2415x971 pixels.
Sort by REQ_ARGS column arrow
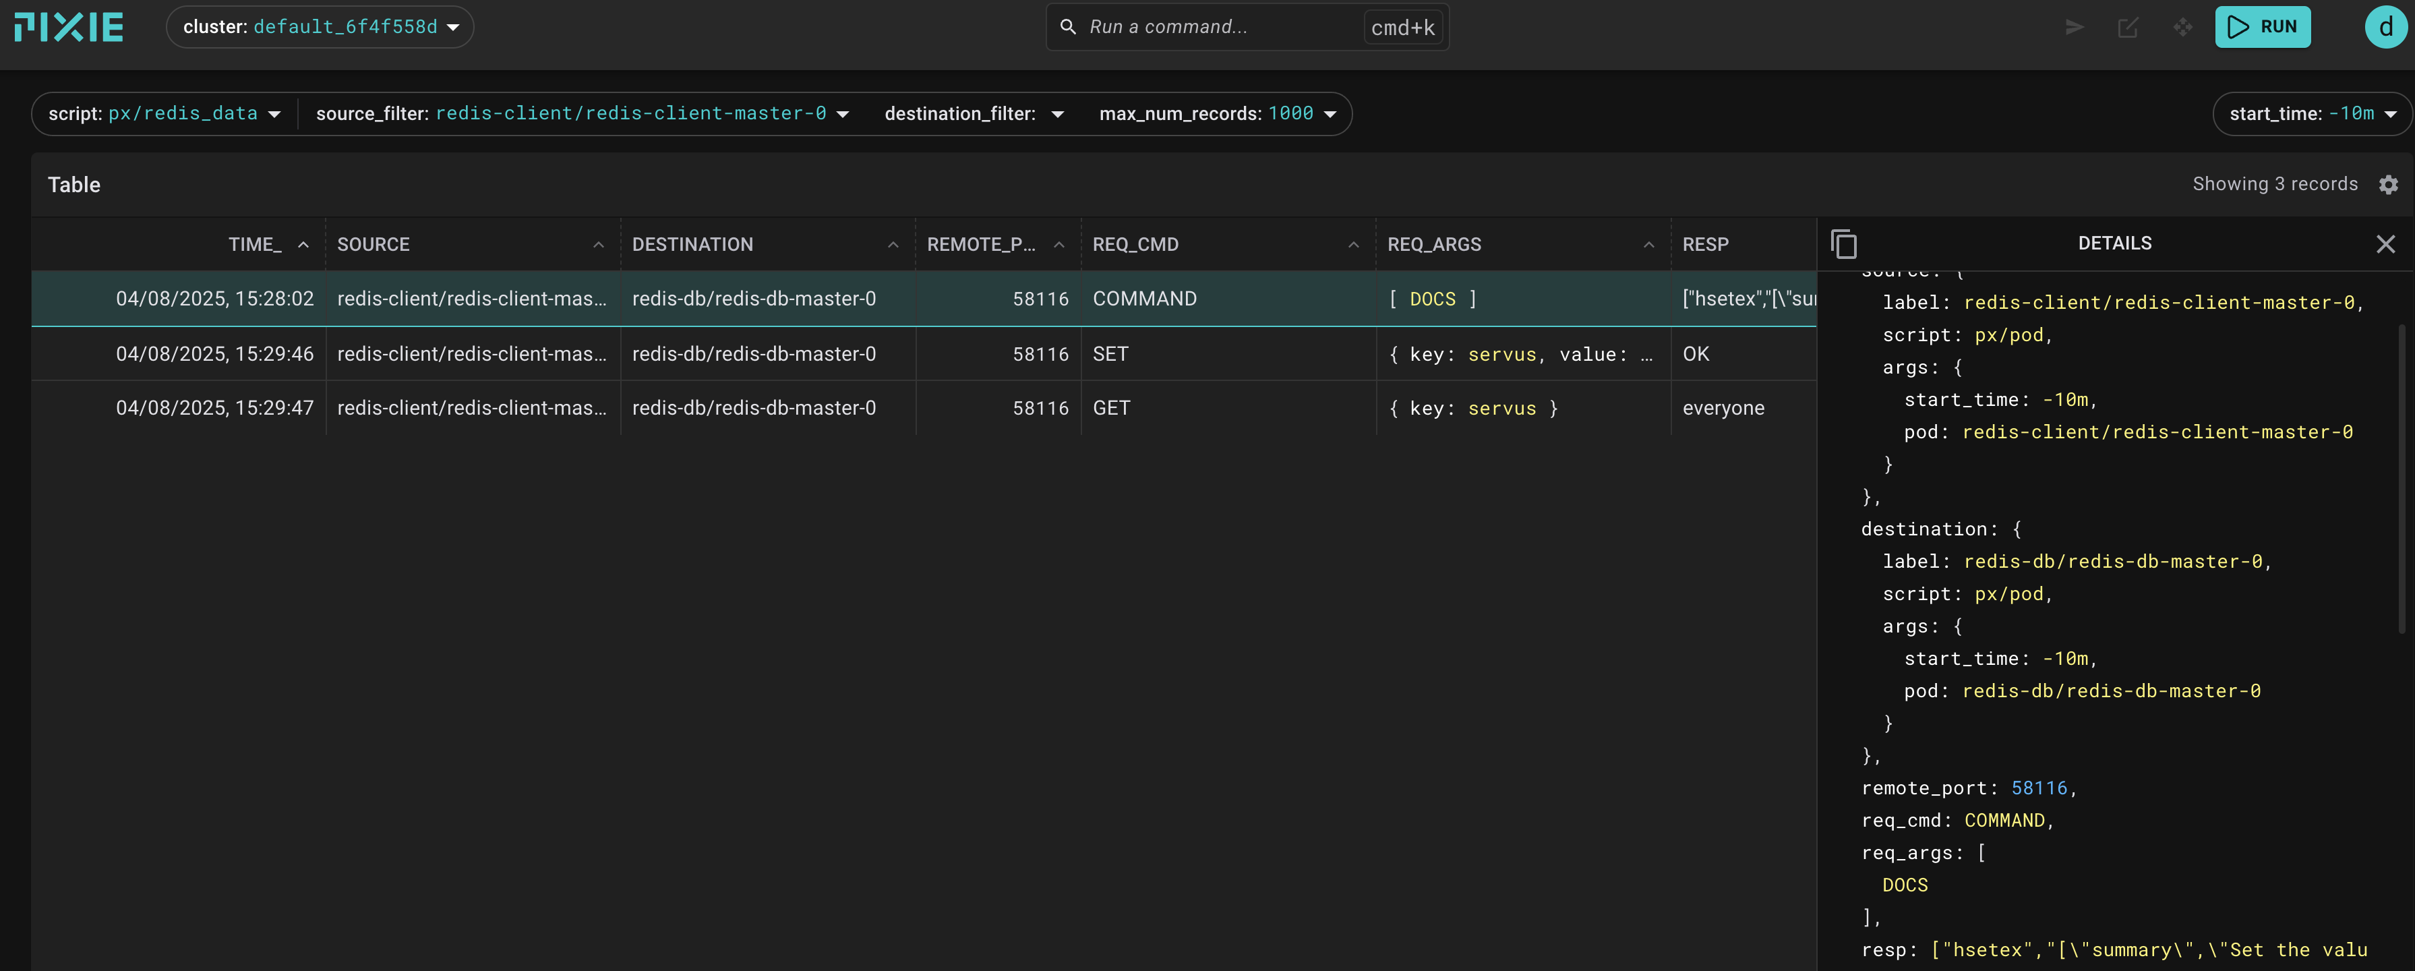1648,245
